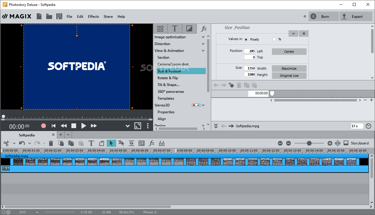The width and height of the screenshot is (375, 215).
Task: Collapse the effect panel with double chevron icon
Action: click(x=216, y=126)
